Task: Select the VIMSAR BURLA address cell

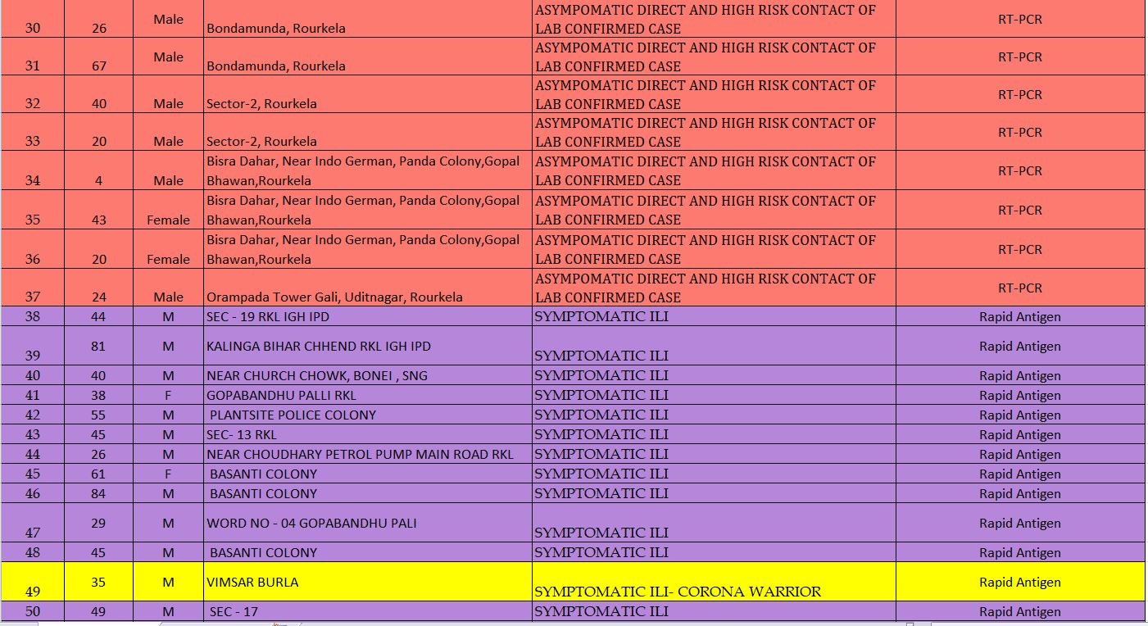Action: (367, 582)
